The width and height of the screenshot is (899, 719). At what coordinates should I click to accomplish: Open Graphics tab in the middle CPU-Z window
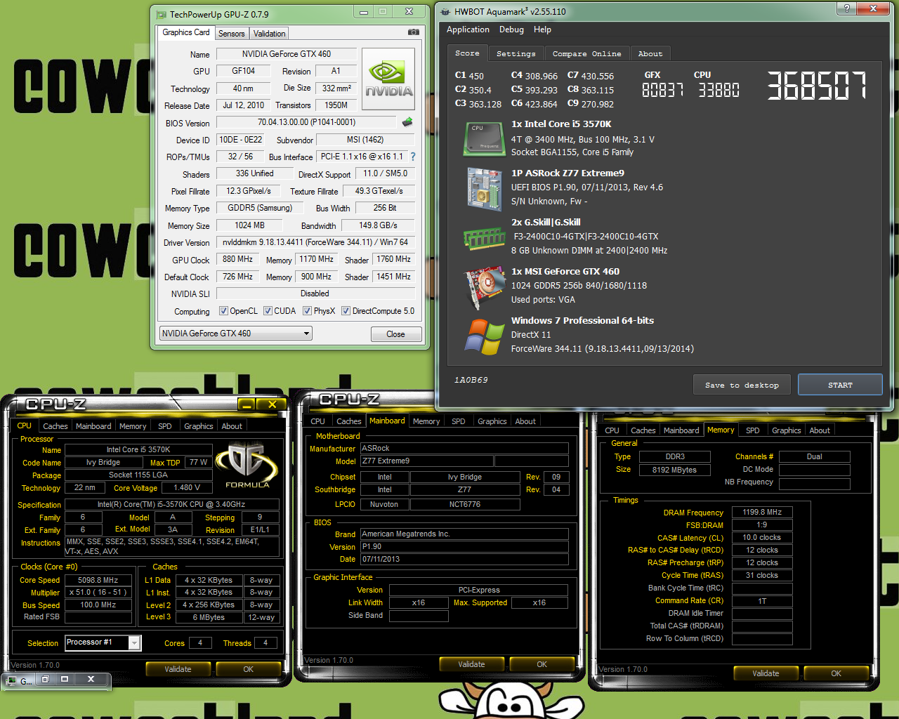[x=492, y=421]
